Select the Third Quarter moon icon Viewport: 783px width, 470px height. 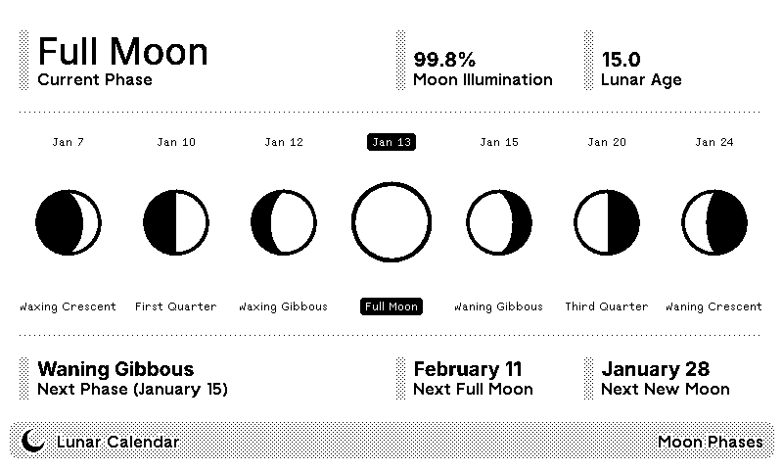click(x=607, y=222)
